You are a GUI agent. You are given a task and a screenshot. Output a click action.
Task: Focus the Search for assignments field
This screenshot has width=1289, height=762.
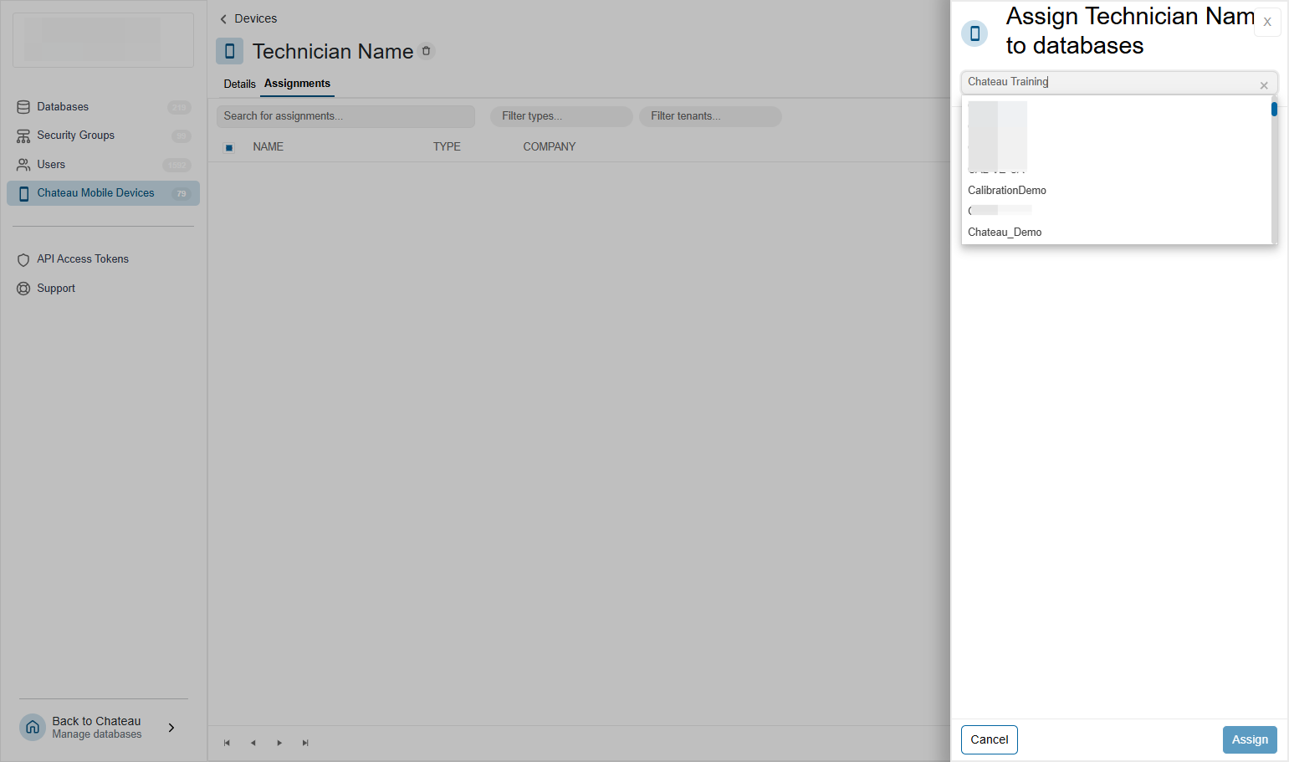click(345, 116)
